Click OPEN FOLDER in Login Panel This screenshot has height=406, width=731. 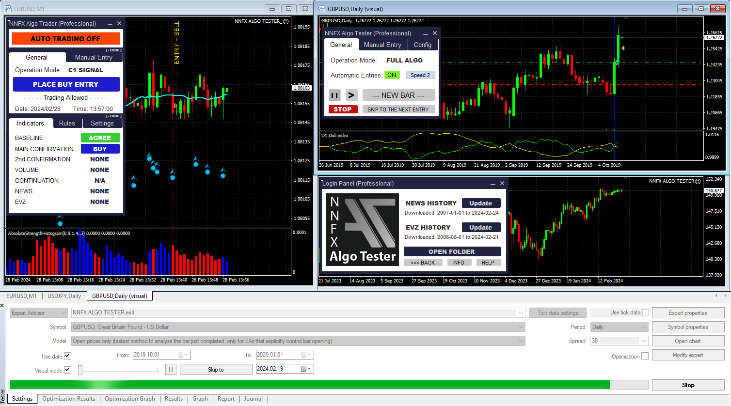[452, 252]
